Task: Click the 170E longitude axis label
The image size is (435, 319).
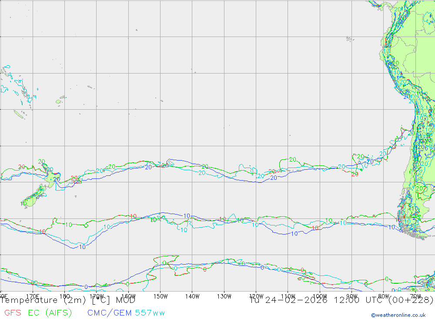Action: [33, 296]
